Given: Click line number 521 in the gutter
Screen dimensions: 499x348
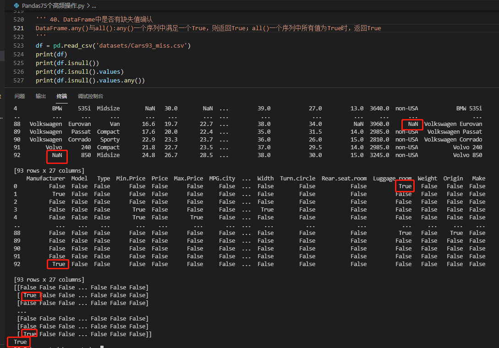Looking at the screenshot, I should tap(18, 28).
